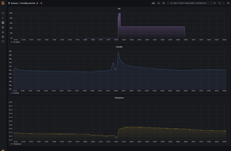Open the Dashboards grid icon in sidebar
This screenshot has height=151, width=231.
pos(3,23)
